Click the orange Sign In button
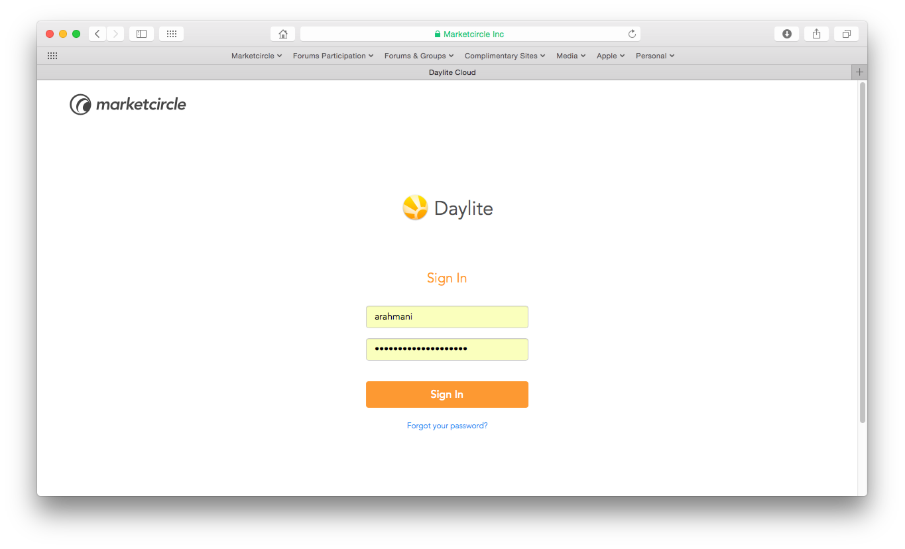Image resolution: width=905 pixels, height=549 pixels. coord(447,395)
